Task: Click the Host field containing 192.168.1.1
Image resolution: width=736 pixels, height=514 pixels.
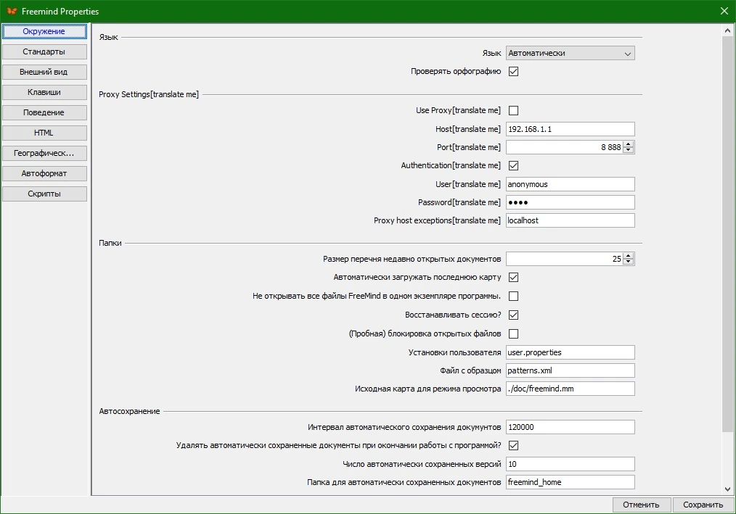Action: (x=571, y=129)
